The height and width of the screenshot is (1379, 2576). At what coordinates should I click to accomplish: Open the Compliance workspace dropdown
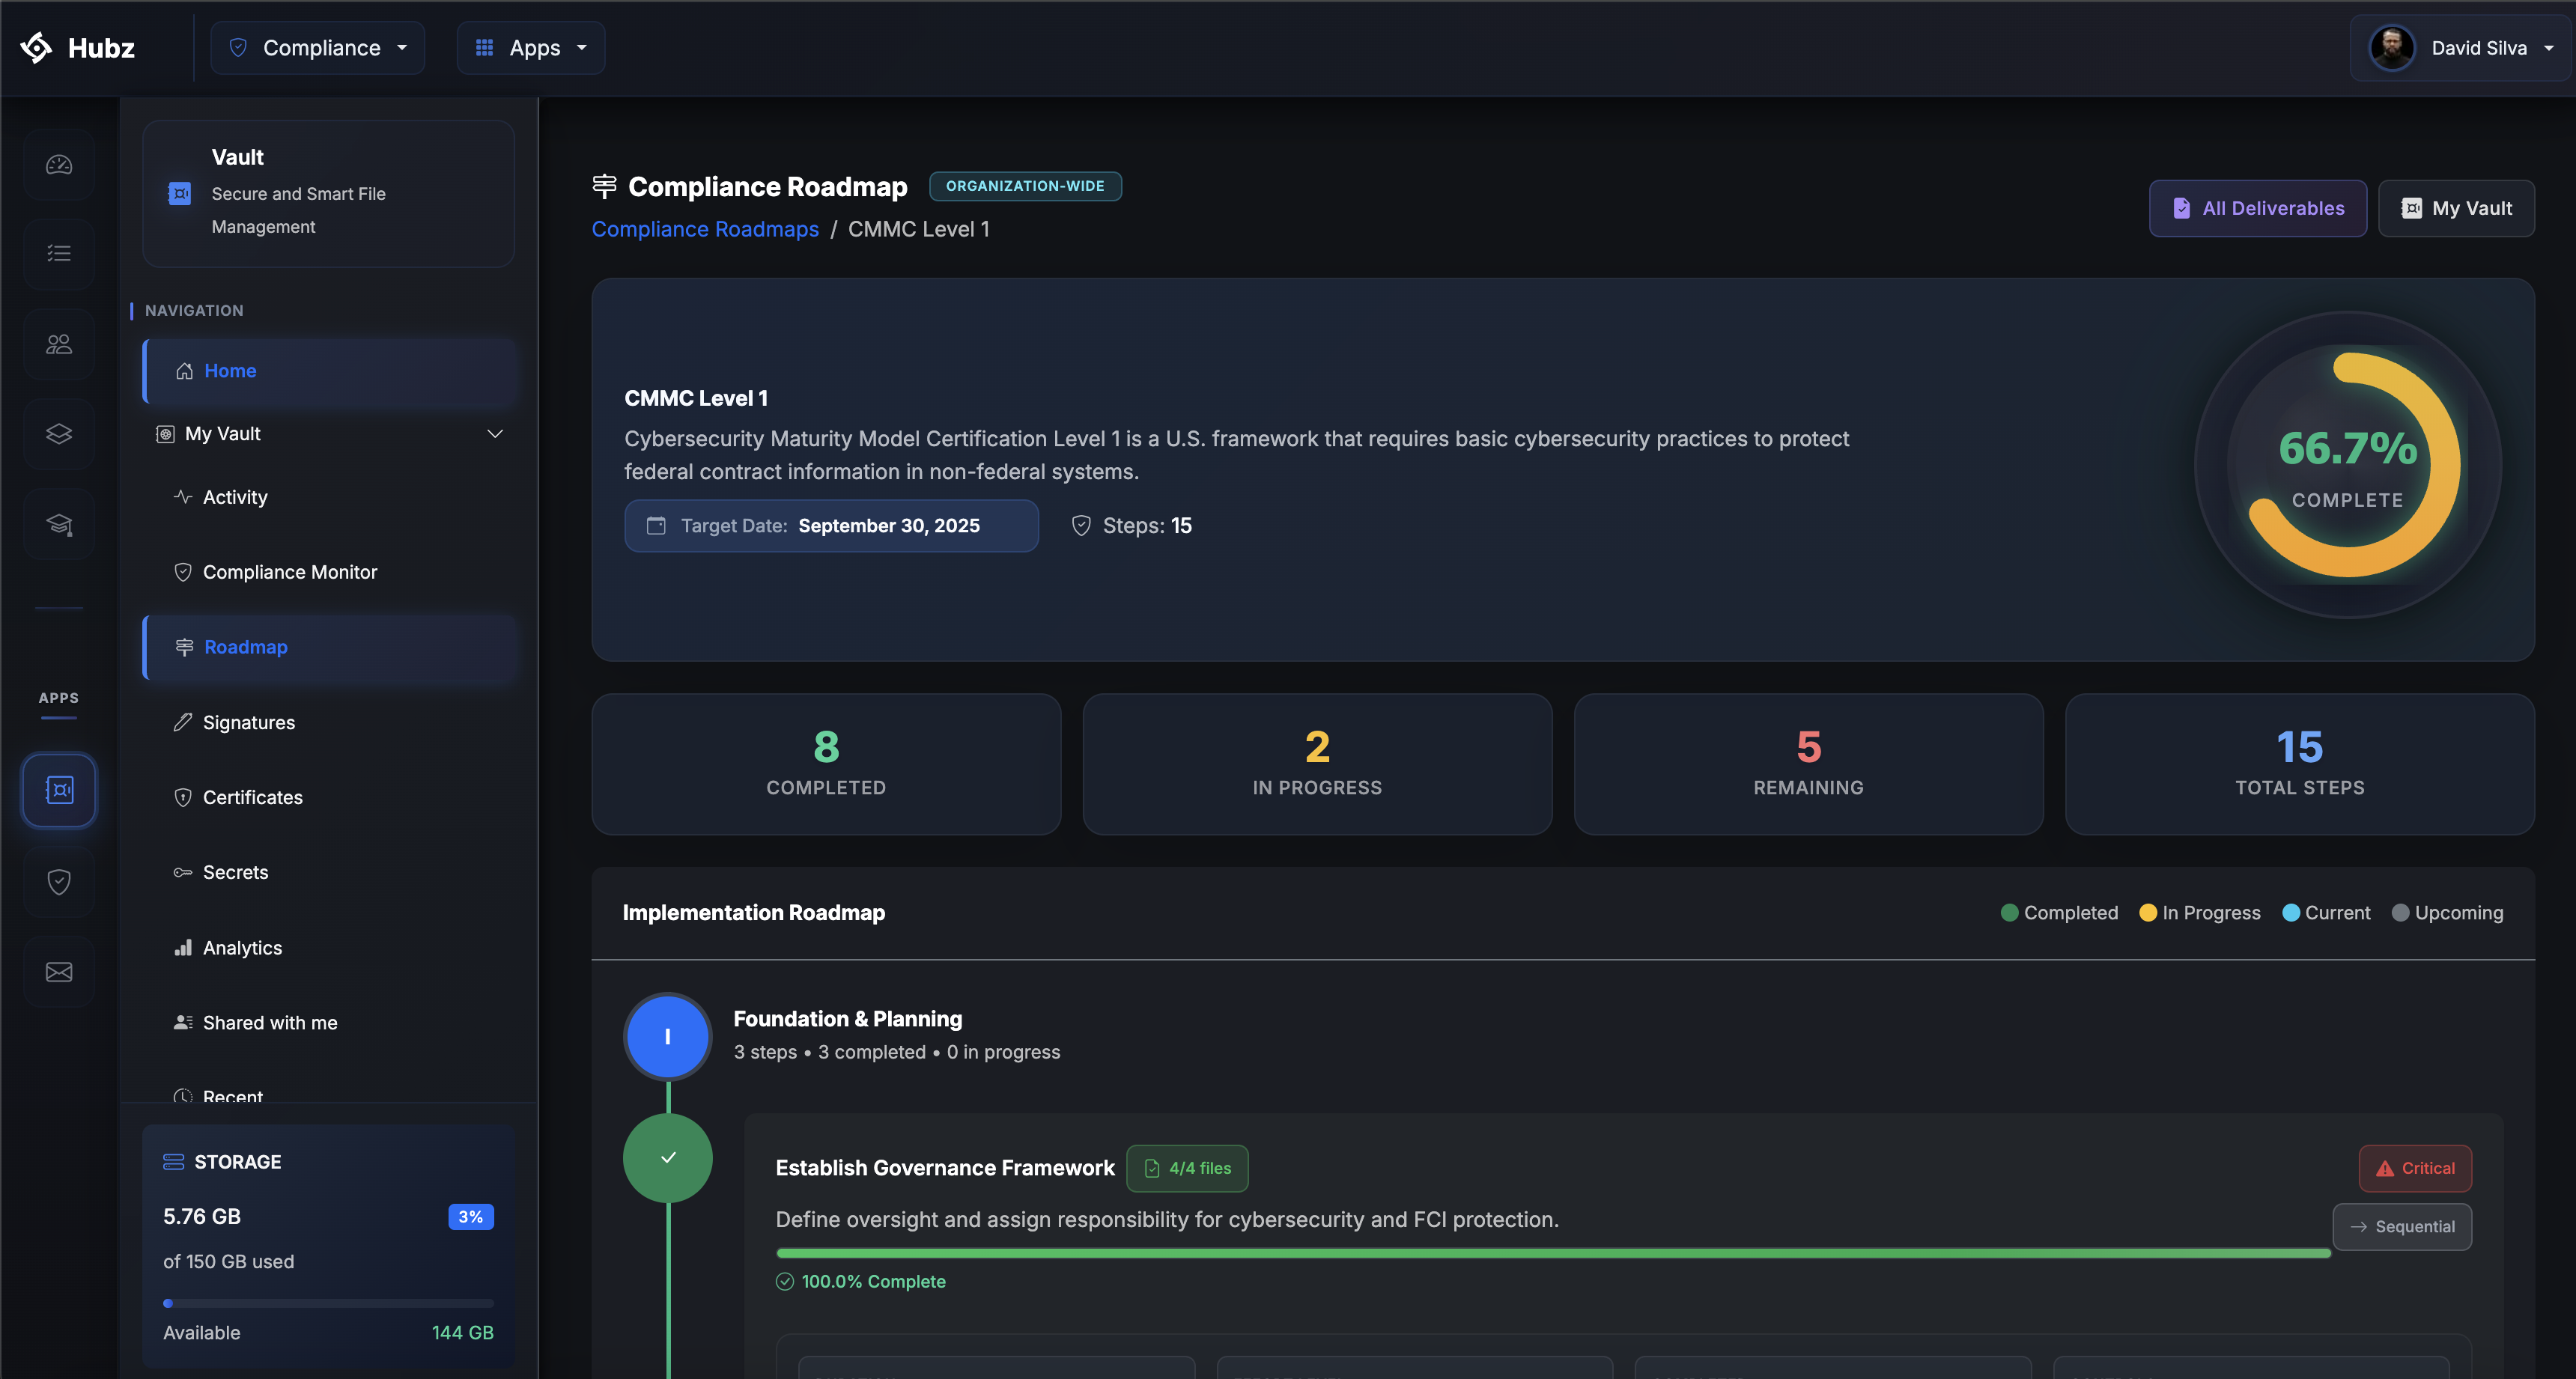(318, 47)
